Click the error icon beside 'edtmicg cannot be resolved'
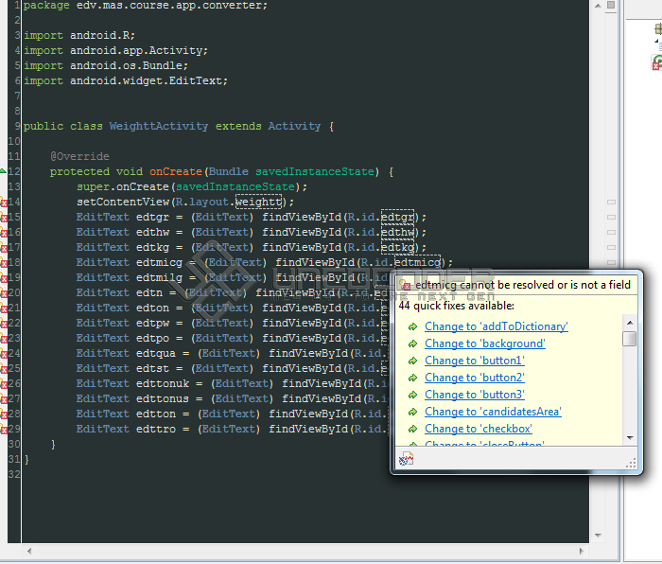Image resolution: width=662 pixels, height=564 pixels. click(x=405, y=285)
